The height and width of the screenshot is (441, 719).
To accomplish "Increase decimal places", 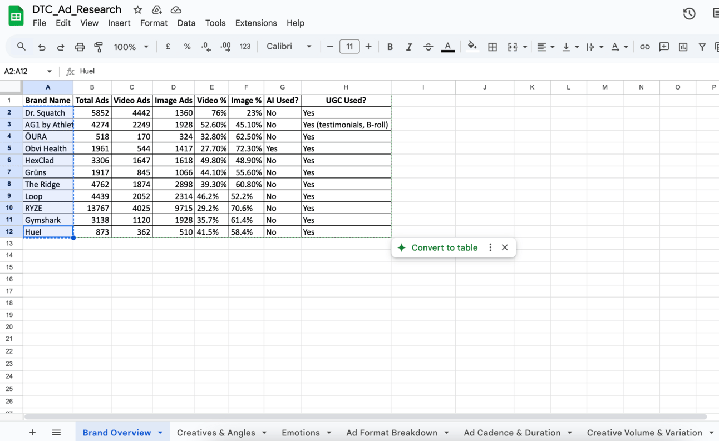I will click(225, 47).
